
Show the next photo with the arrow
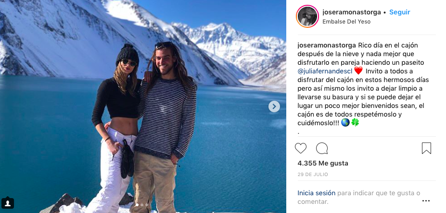[274, 106]
